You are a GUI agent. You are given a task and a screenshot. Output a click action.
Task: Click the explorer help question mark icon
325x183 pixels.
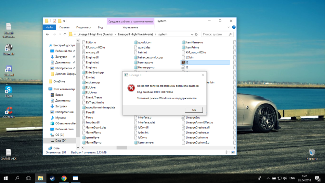pos(234,27)
